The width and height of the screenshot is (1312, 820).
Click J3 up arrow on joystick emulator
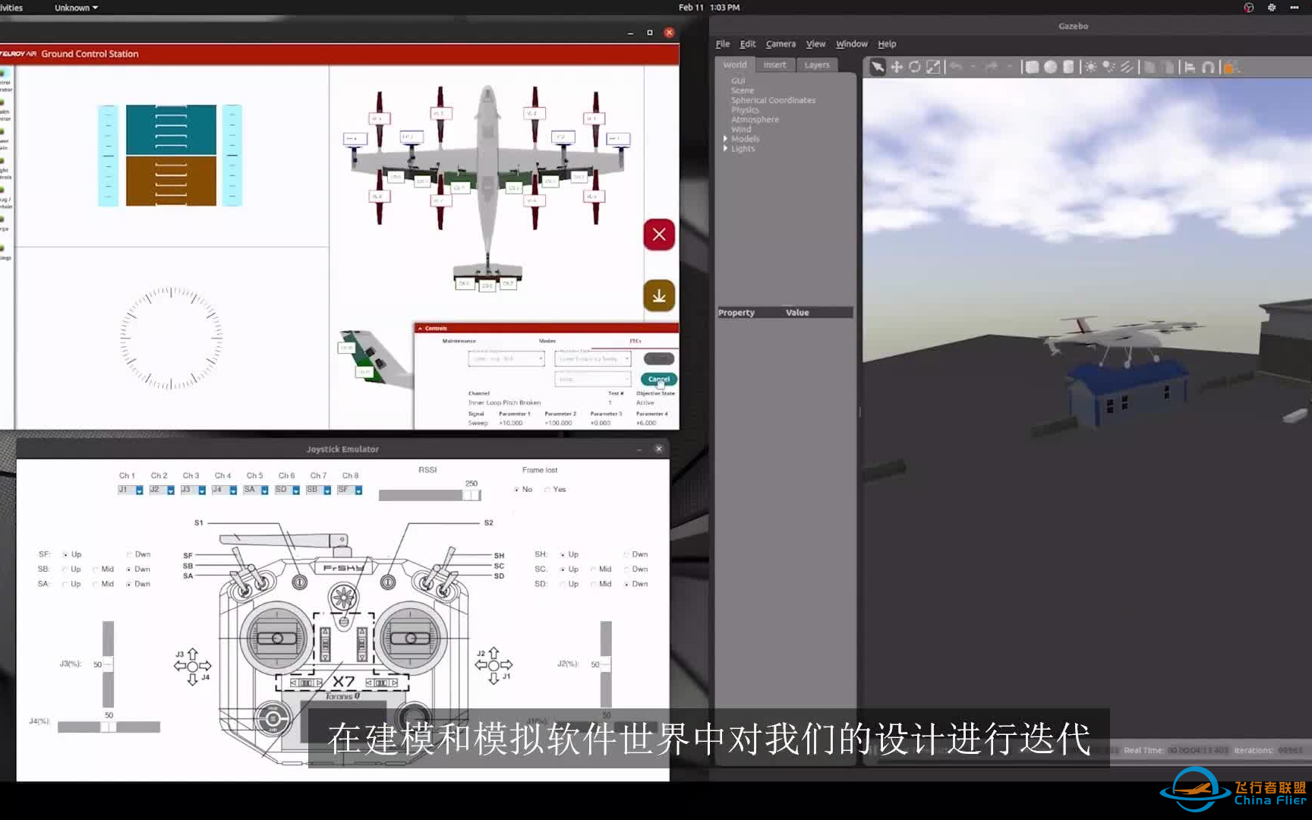click(x=193, y=654)
